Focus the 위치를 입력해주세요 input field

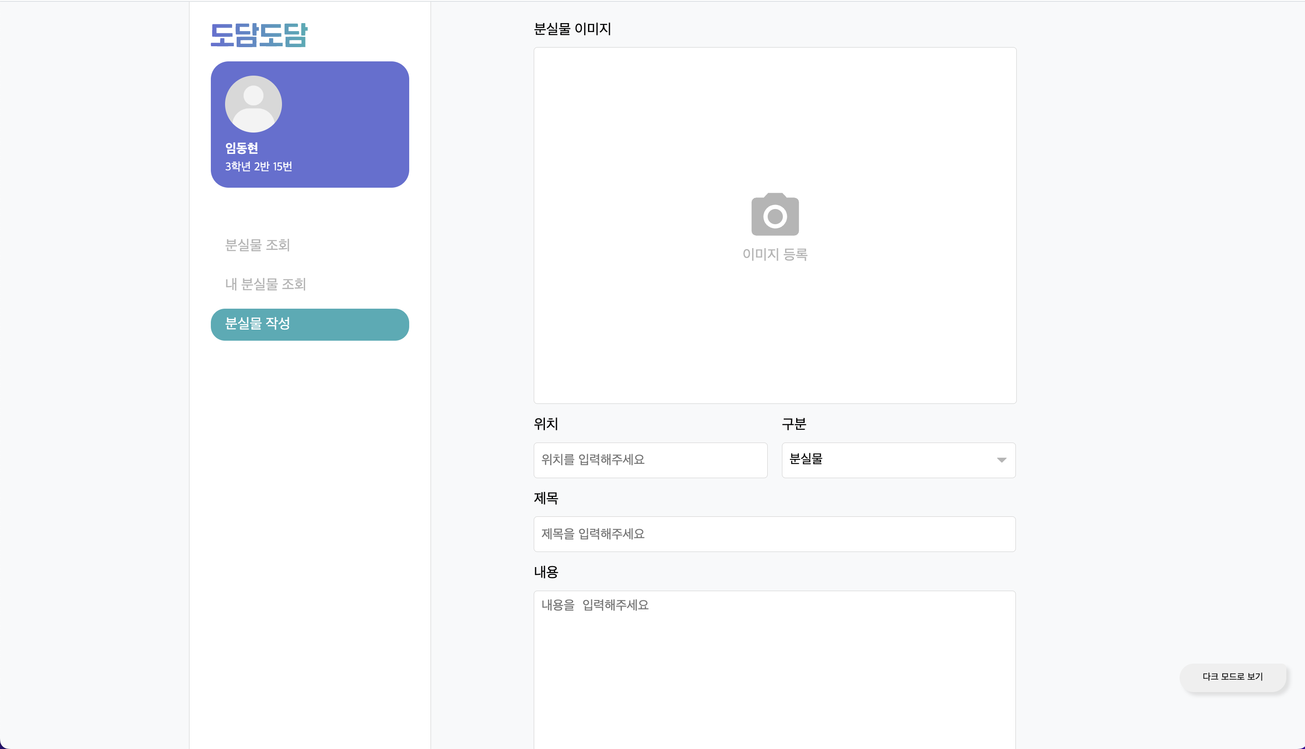pos(650,460)
